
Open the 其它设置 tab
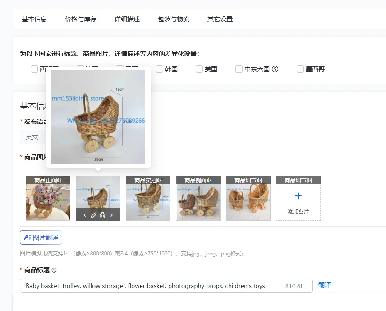click(220, 19)
